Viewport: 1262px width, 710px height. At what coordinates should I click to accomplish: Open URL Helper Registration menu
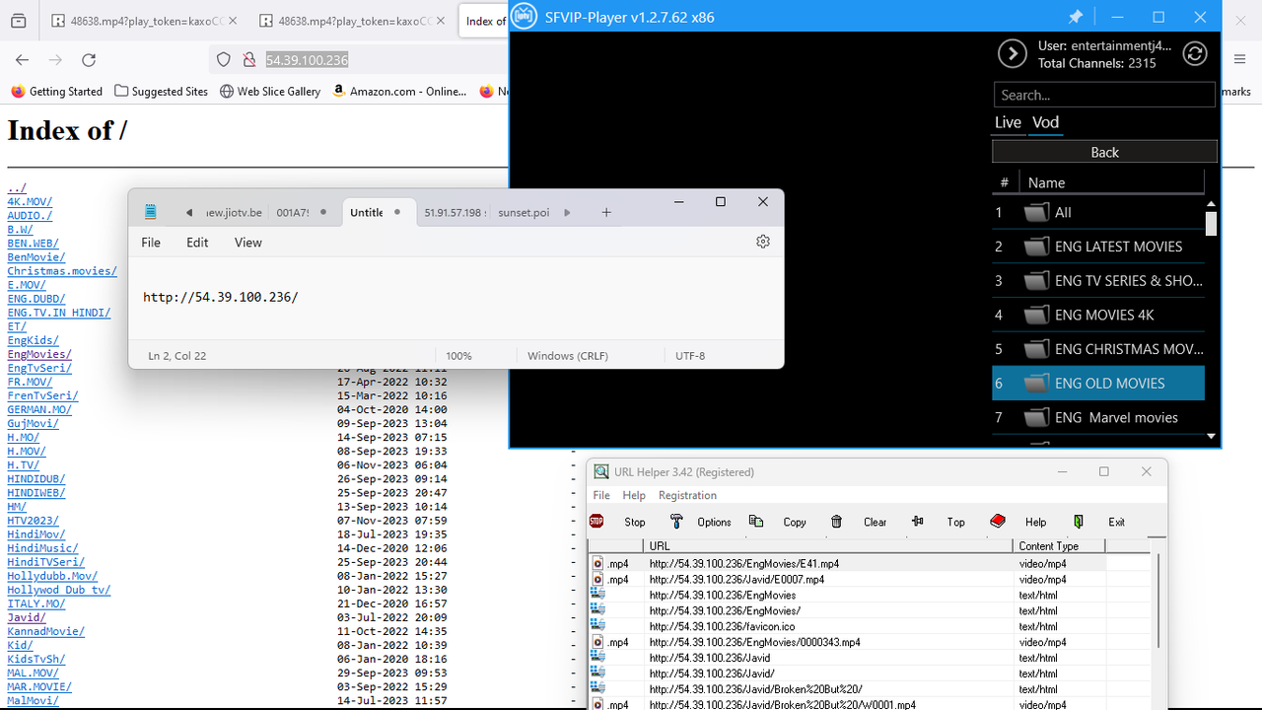point(687,495)
